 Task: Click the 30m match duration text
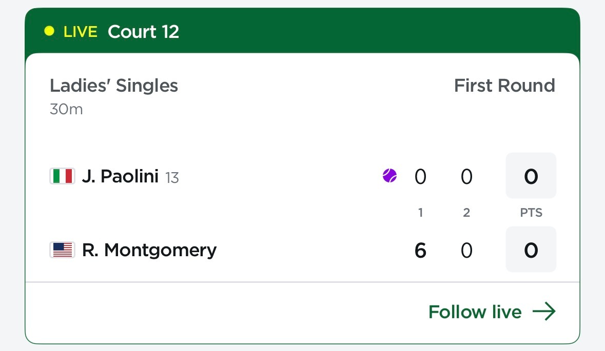point(66,109)
